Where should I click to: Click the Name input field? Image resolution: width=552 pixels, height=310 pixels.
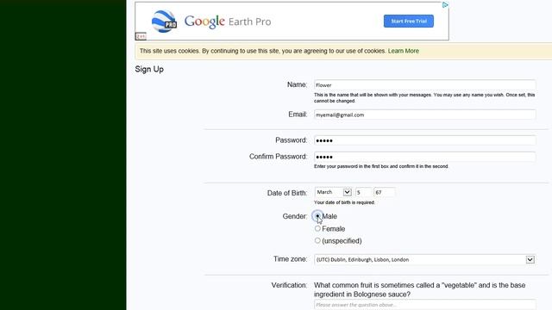pos(424,84)
